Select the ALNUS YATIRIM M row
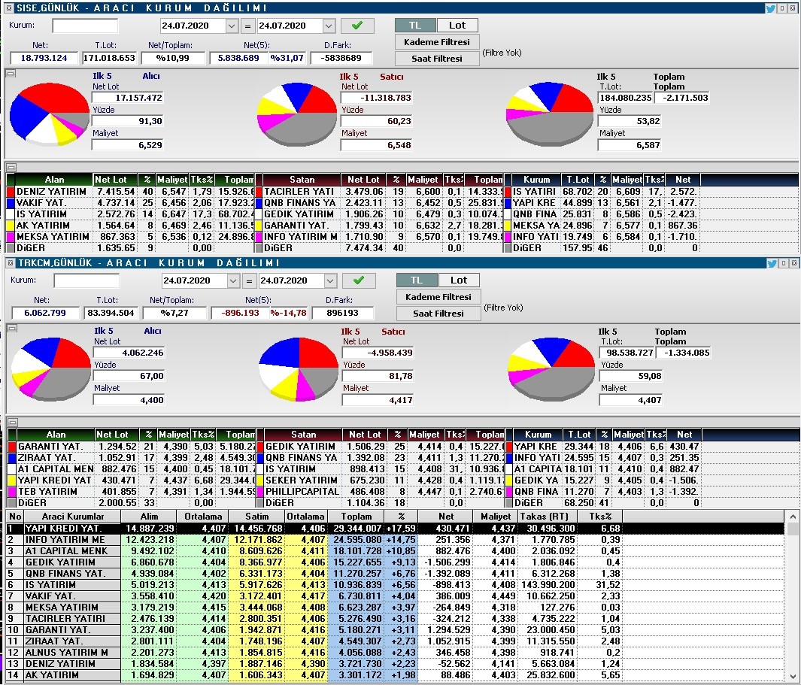Viewport: 801px width, 685px height. click(x=396, y=653)
